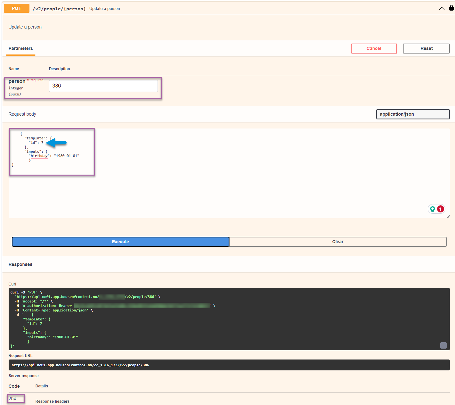Click the 'Server response' label
The width and height of the screenshot is (455, 405).
pyautogui.click(x=24, y=376)
